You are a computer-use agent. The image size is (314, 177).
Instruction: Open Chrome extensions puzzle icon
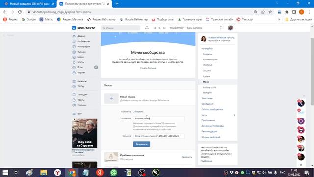pyautogui.click(x=287, y=12)
